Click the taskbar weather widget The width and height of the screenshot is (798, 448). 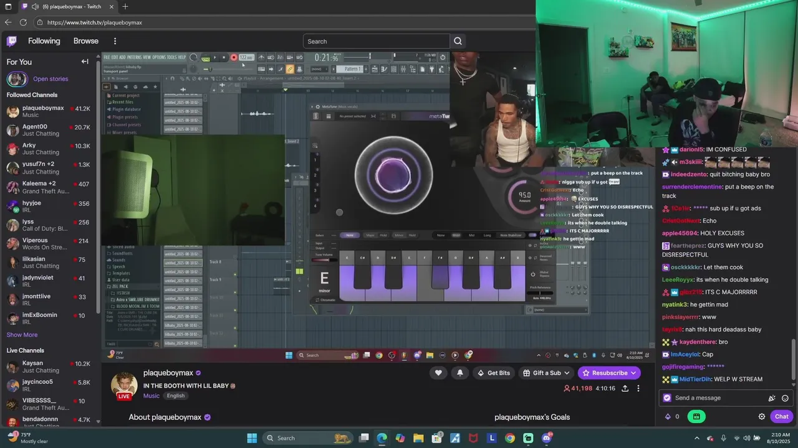click(28, 438)
